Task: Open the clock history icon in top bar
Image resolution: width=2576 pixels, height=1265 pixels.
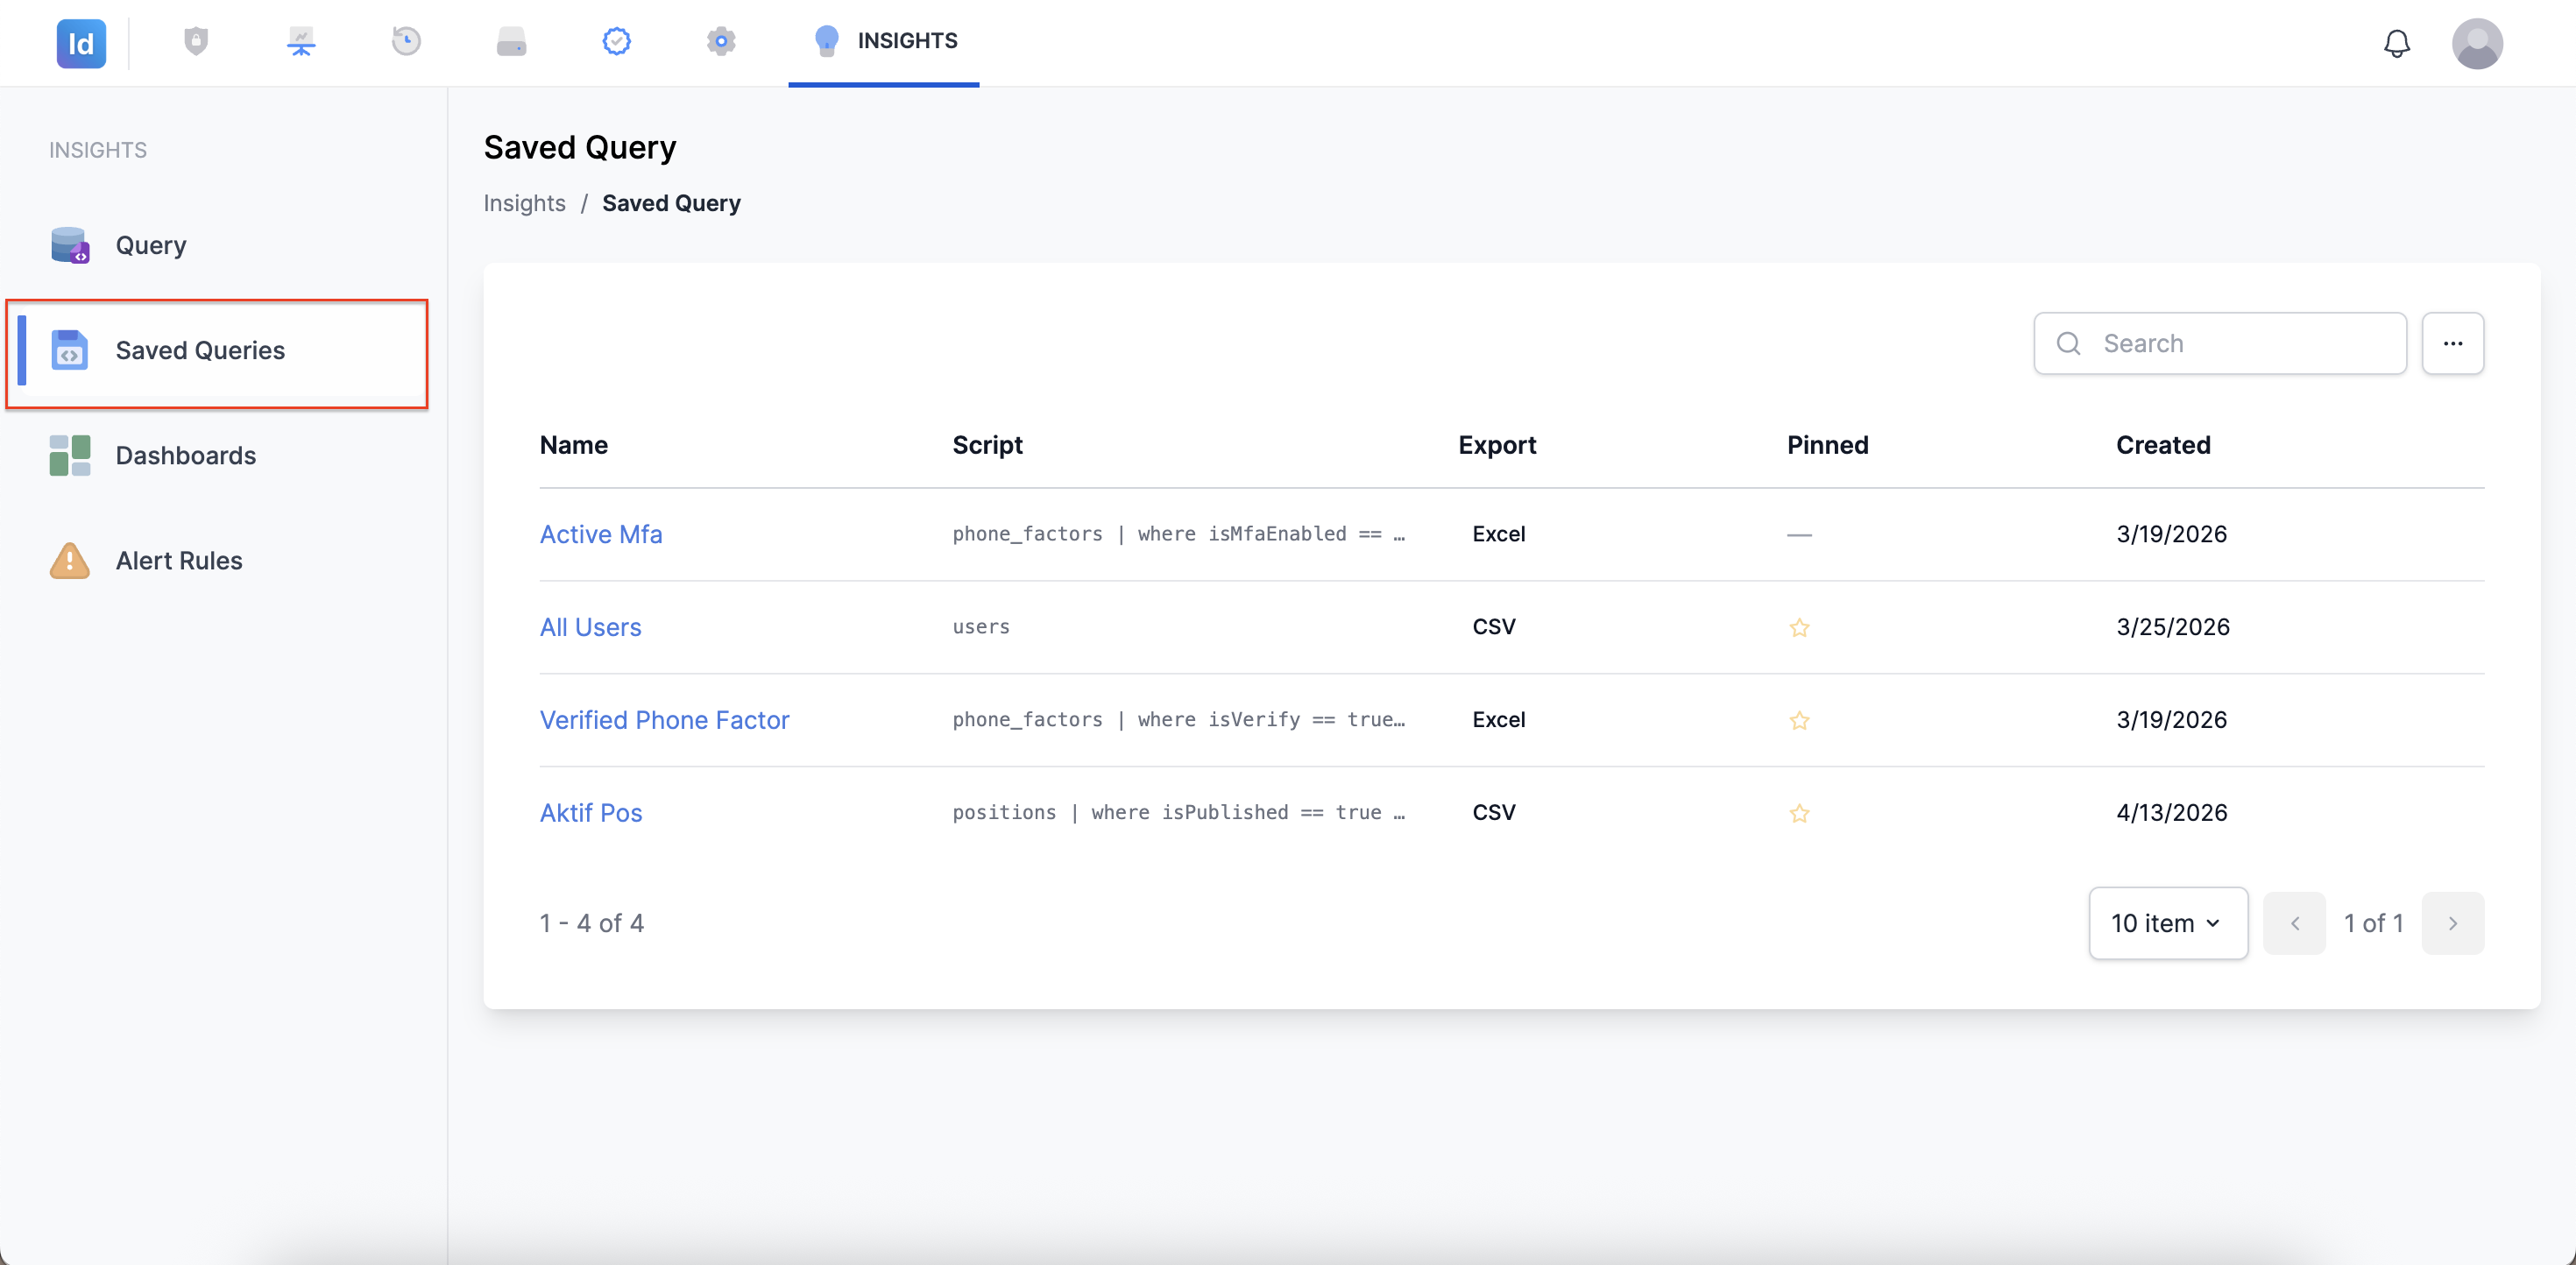Action: point(406,42)
